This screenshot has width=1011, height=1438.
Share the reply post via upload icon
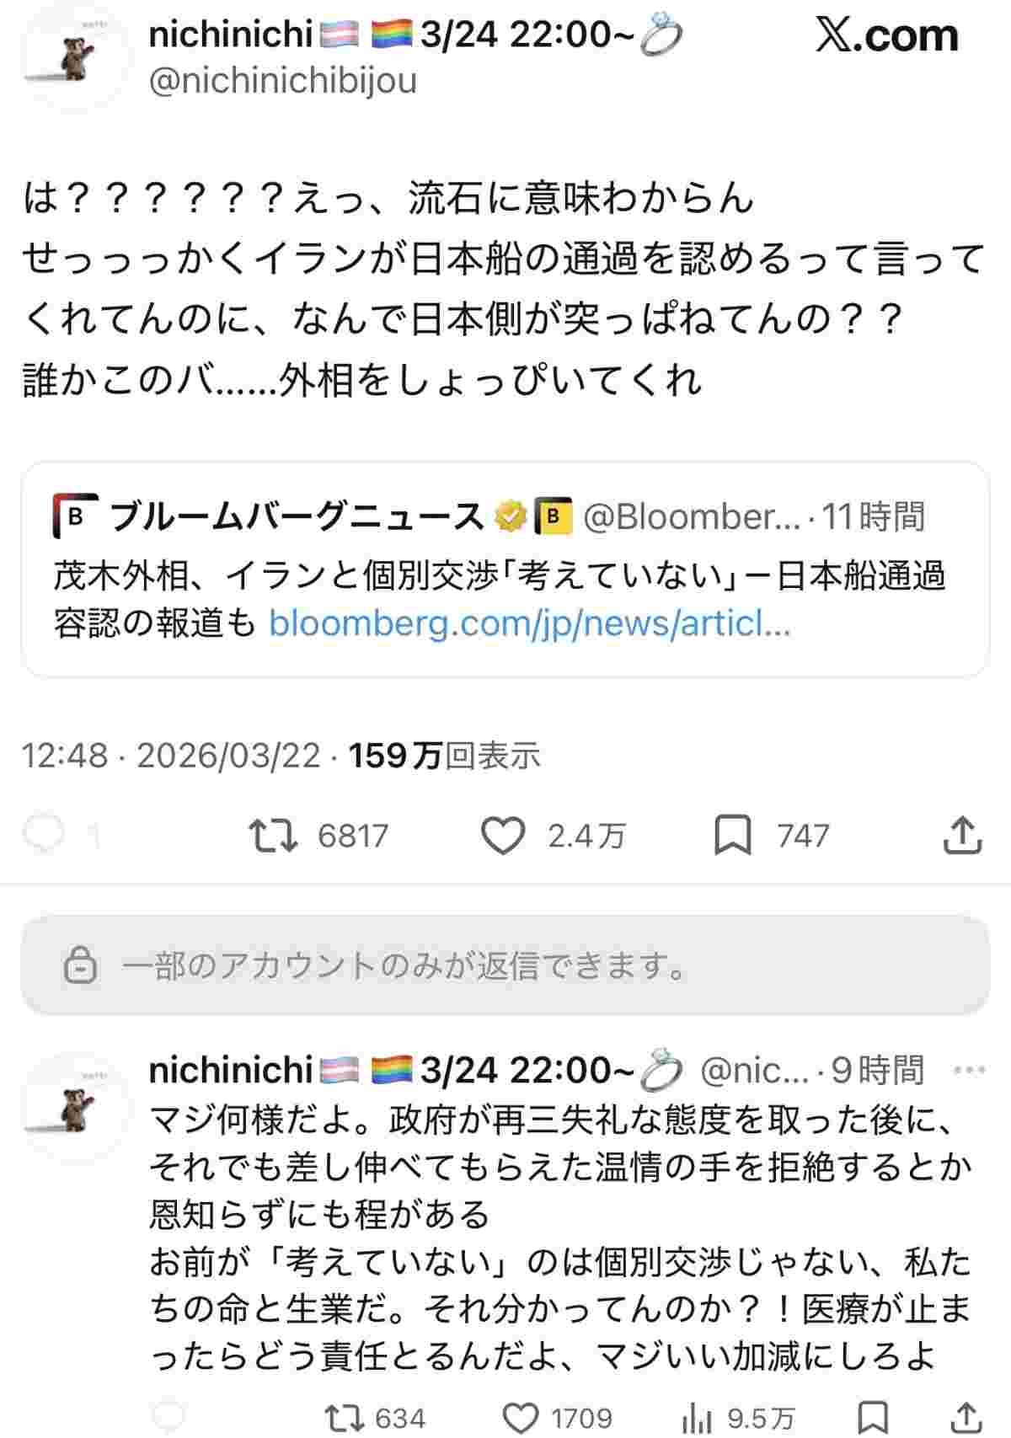click(x=967, y=1418)
